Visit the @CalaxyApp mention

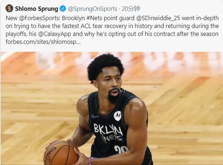[55, 34]
